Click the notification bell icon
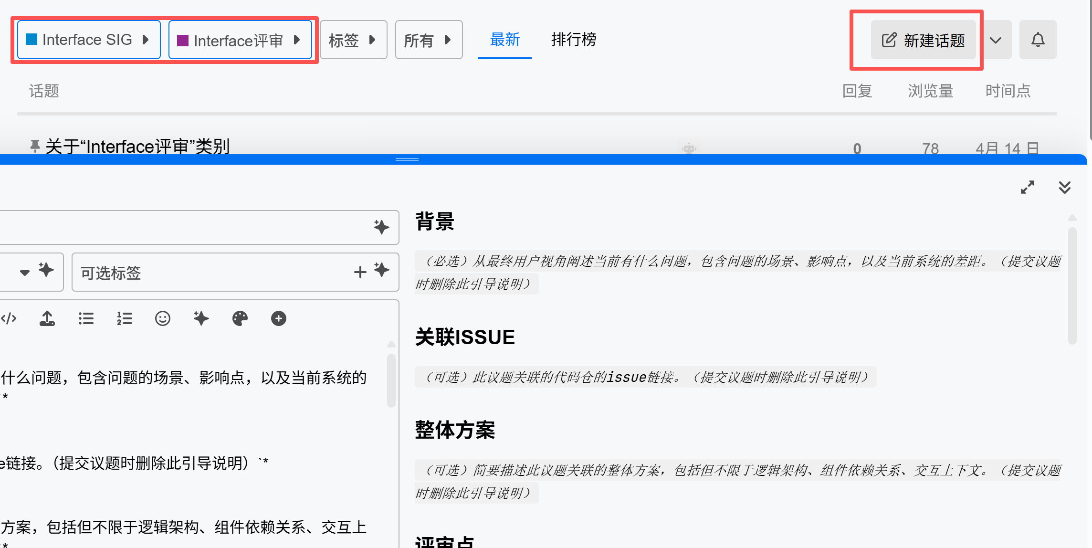Image resolution: width=1092 pixels, height=548 pixels. [1038, 40]
